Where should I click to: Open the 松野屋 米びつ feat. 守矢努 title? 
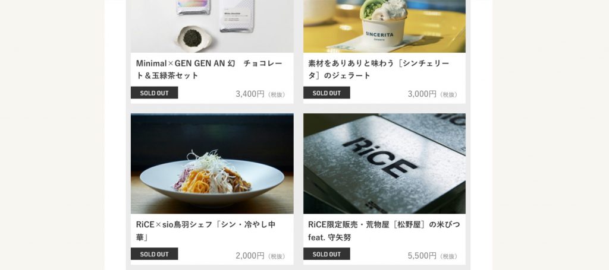point(384,231)
